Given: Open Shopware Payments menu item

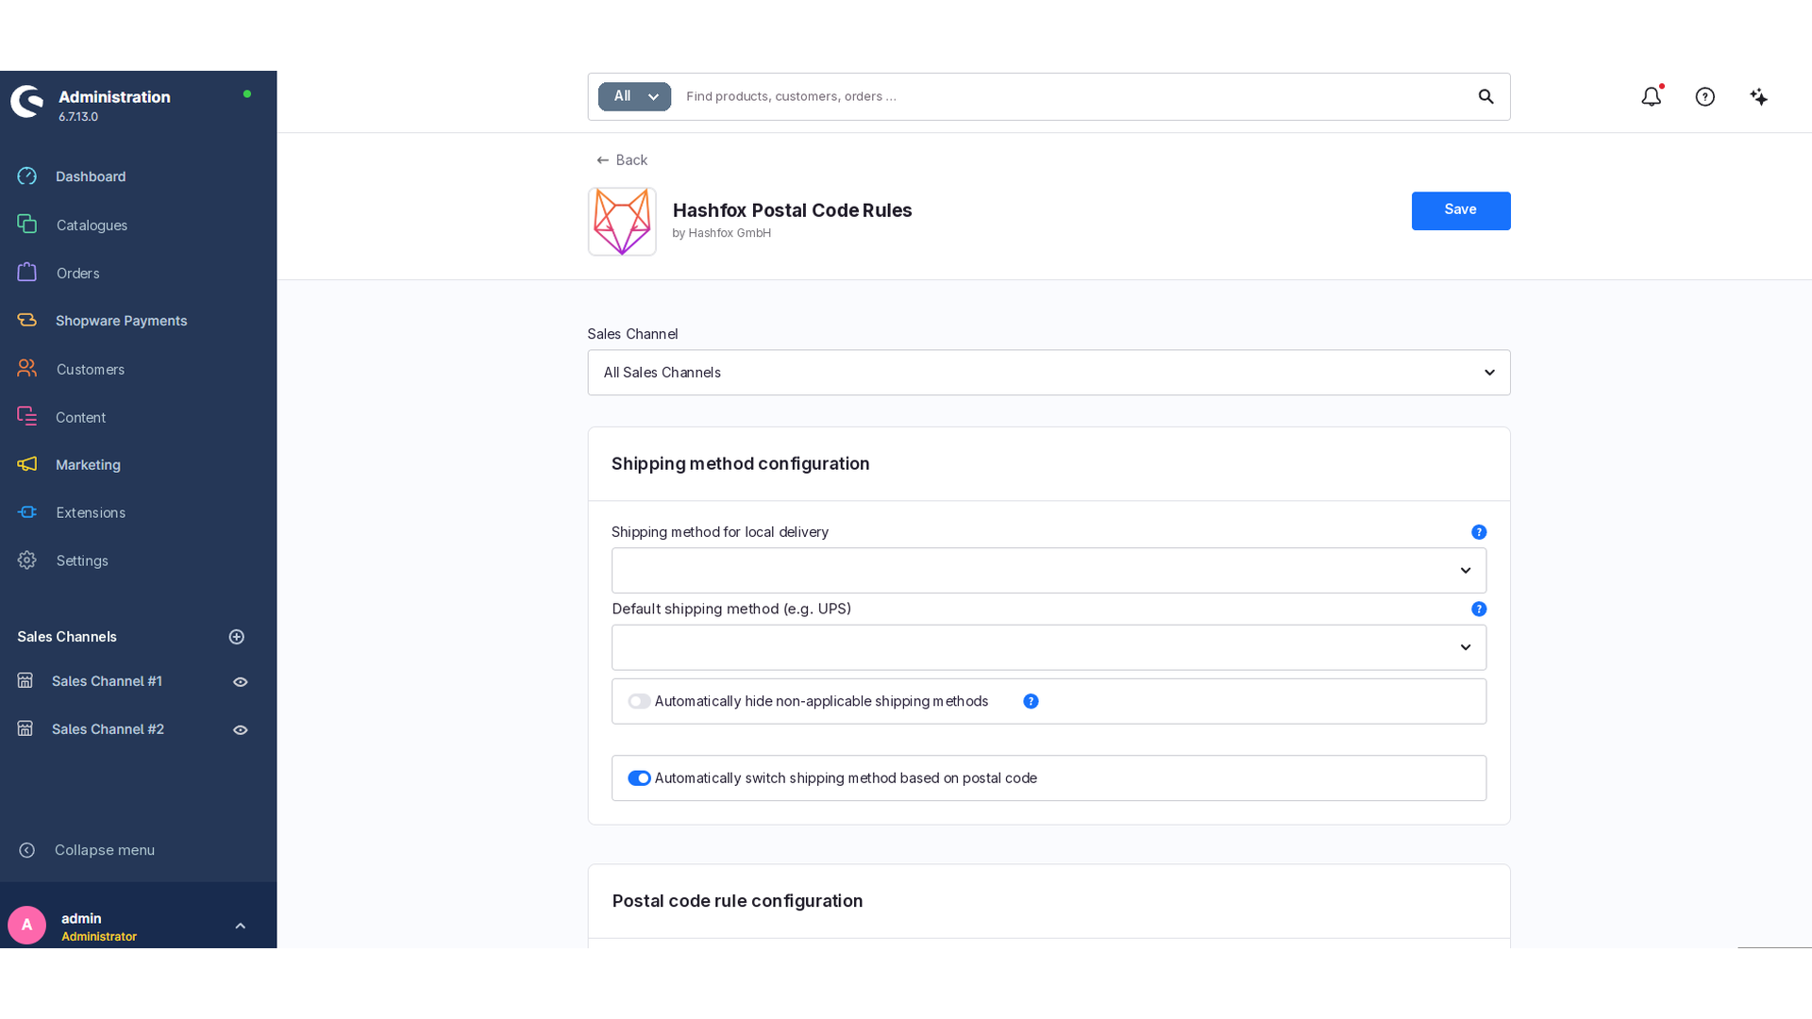Looking at the screenshot, I should [121, 321].
